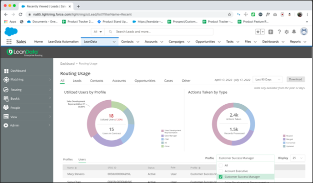Screen dimensions: 313x183
Task: Reload the page with the refresh icon
Action: pos(20,14)
